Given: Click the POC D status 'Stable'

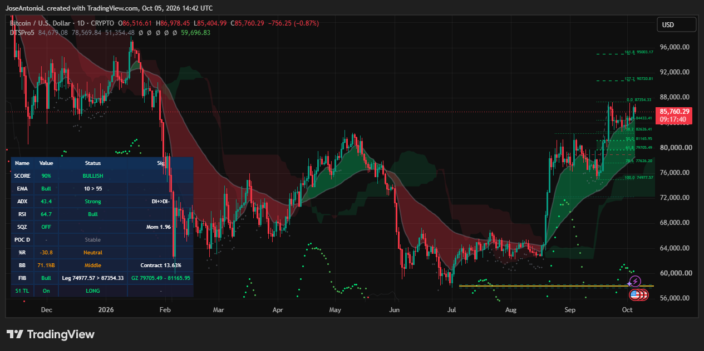Looking at the screenshot, I should (x=93, y=239).
